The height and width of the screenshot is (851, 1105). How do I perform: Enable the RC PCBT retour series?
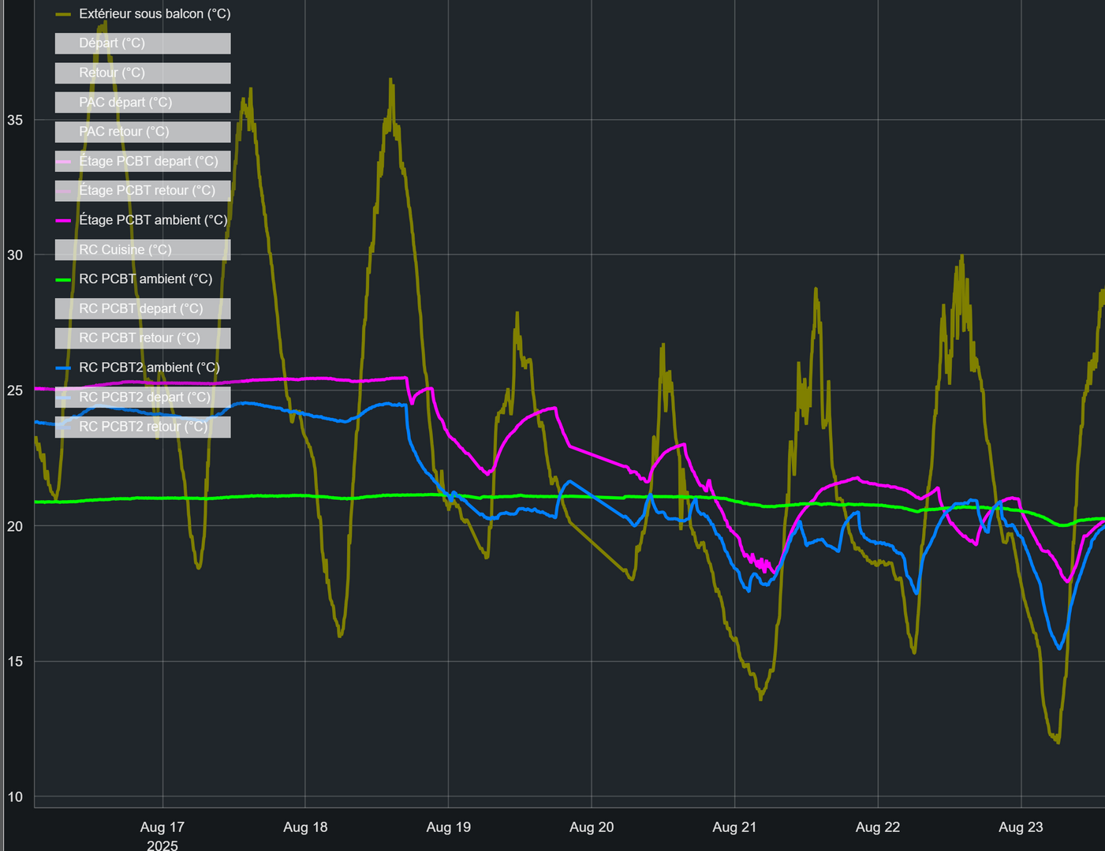click(x=139, y=338)
